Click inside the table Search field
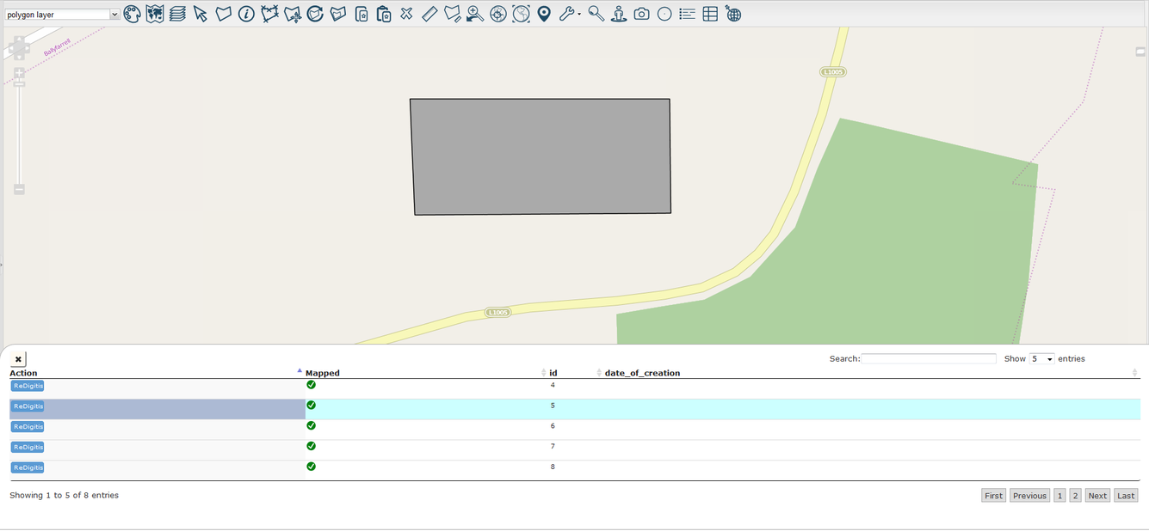This screenshot has height=531, width=1149. point(929,358)
